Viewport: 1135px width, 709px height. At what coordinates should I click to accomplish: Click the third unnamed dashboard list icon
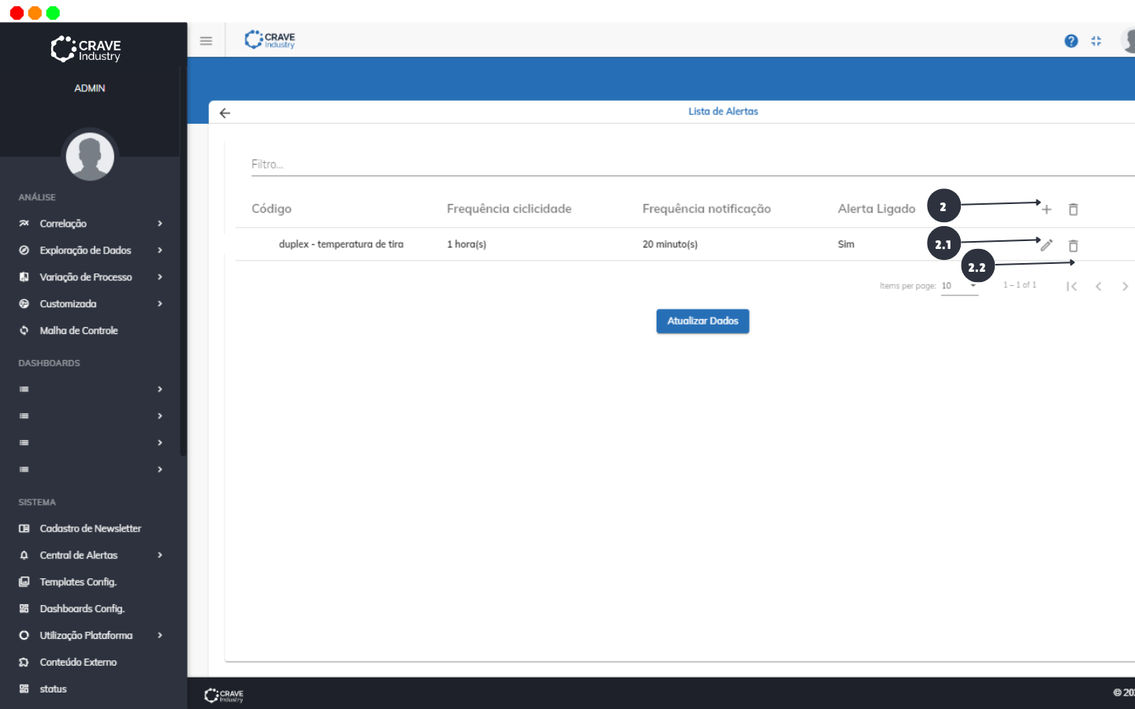(x=24, y=443)
